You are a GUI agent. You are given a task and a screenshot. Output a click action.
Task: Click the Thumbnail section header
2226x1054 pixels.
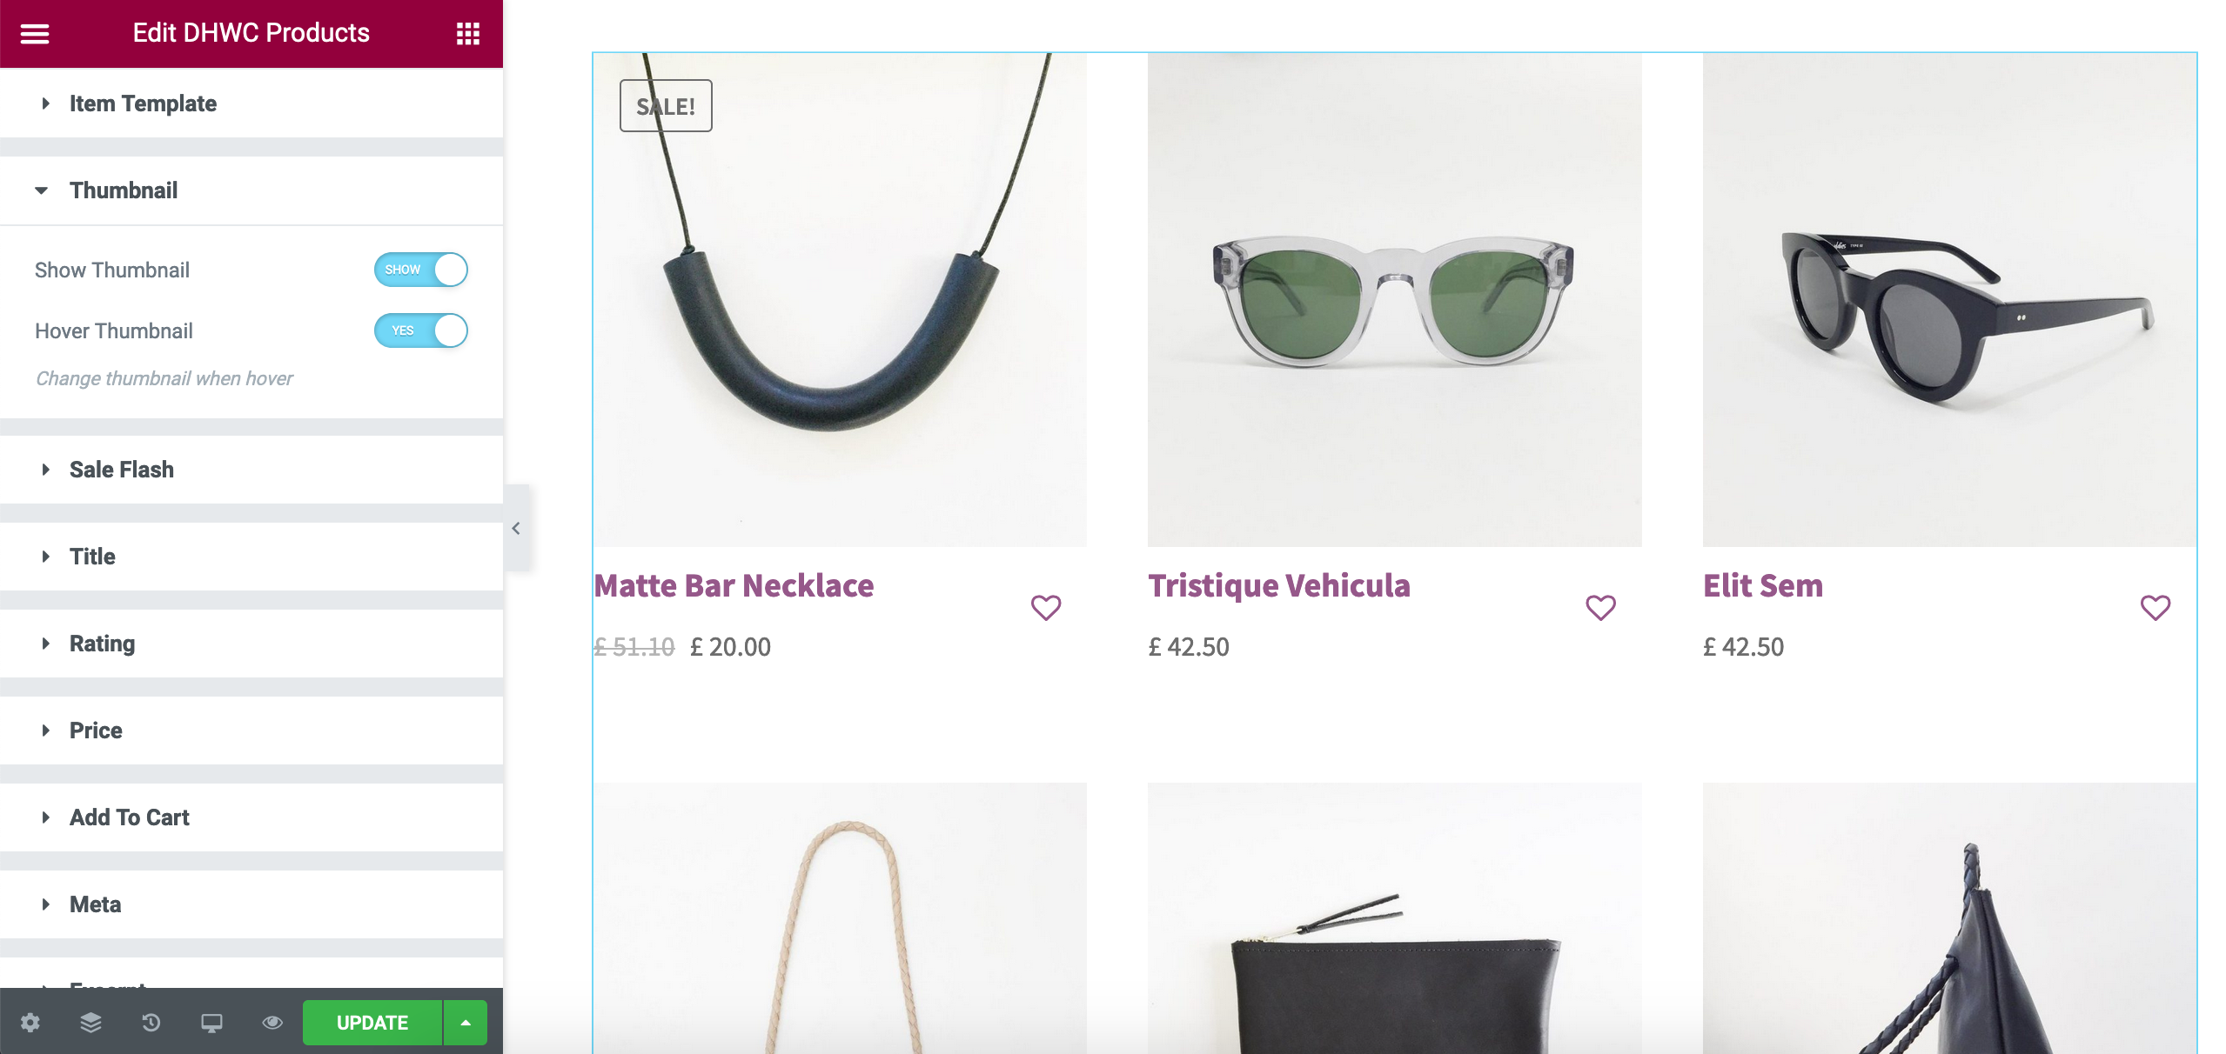pos(124,189)
